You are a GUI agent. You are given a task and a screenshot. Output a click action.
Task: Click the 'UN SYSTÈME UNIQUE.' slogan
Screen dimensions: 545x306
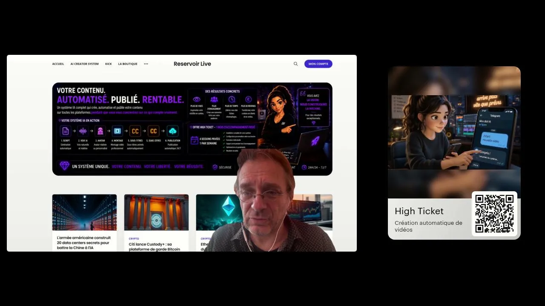(x=91, y=167)
